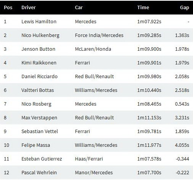Select Jenson Button driver name

38,49
